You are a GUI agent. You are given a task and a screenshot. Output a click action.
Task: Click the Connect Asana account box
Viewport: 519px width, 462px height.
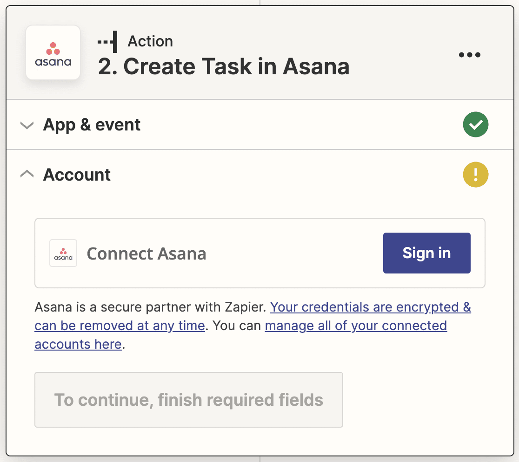[x=260, y=253]
